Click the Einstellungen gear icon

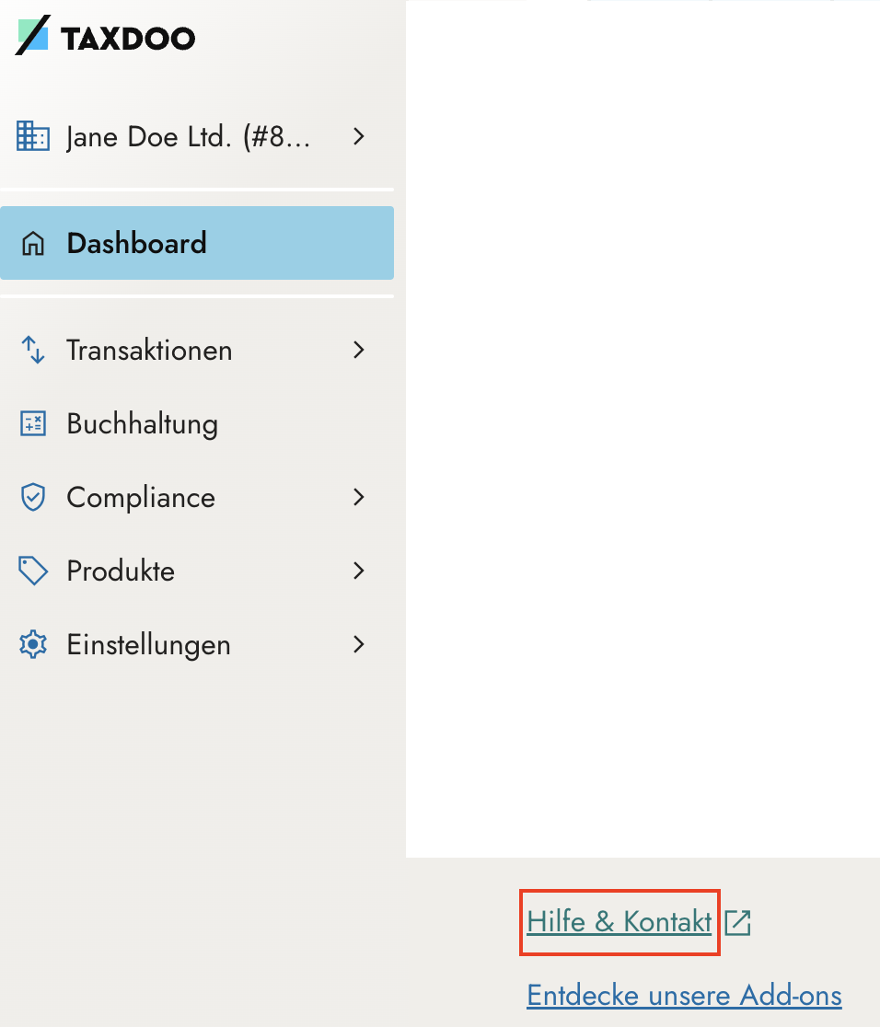(33, 644)
